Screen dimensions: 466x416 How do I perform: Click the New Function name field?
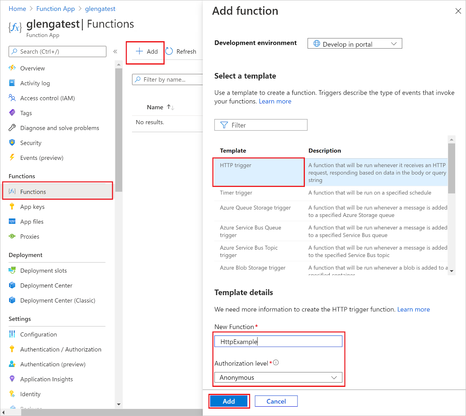(278, 341)
